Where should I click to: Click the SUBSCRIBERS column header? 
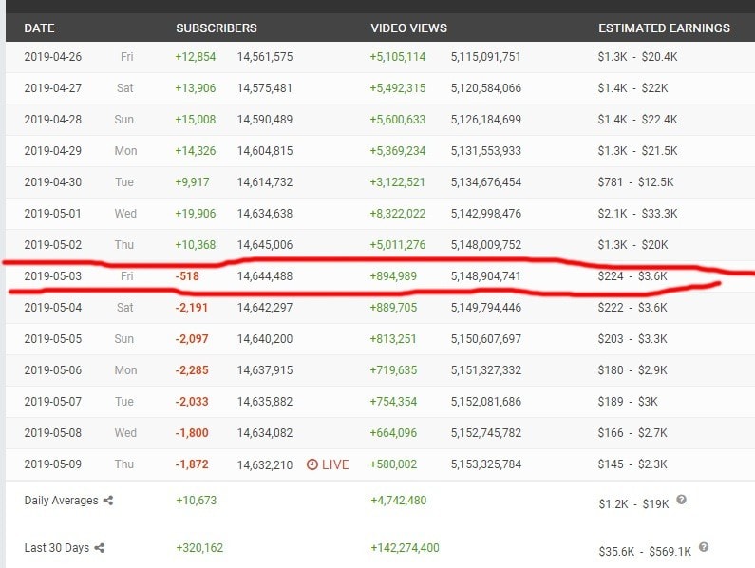[217, 28]
